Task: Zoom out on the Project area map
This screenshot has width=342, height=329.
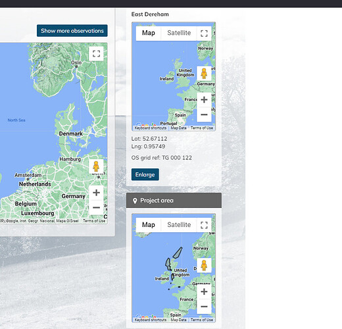Action: click(204, 307)
